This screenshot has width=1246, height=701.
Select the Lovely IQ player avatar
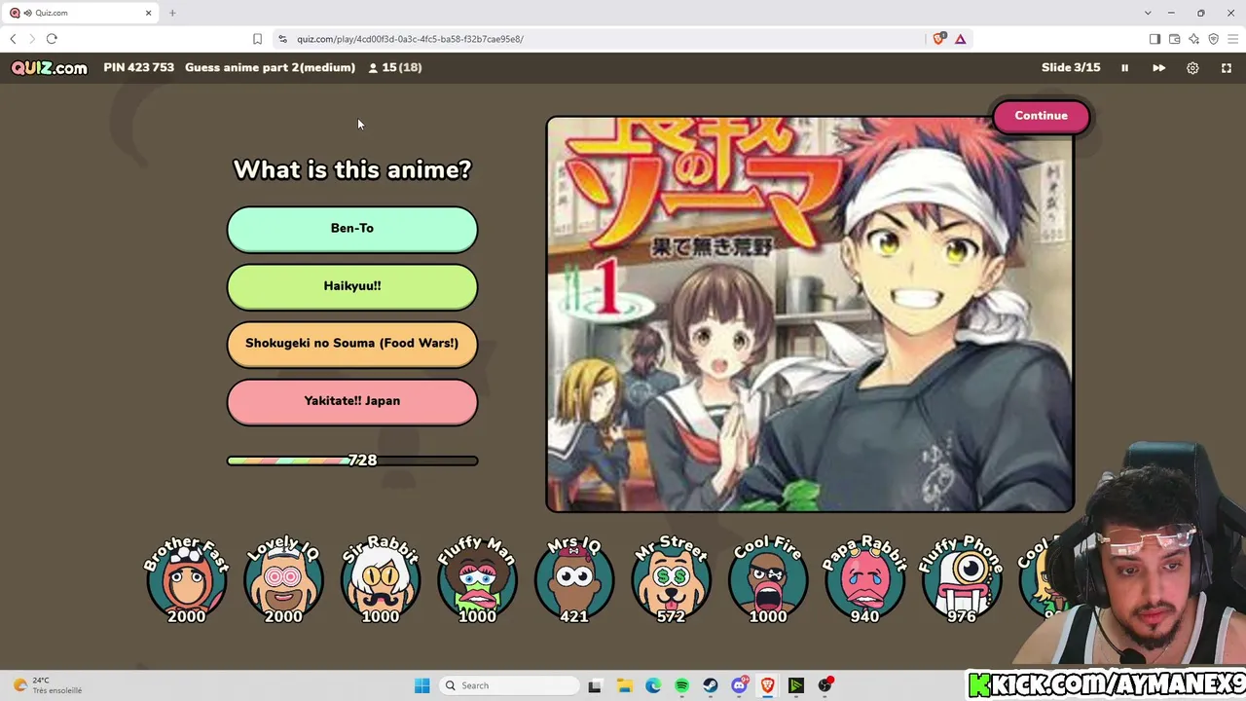click(283, 579)
